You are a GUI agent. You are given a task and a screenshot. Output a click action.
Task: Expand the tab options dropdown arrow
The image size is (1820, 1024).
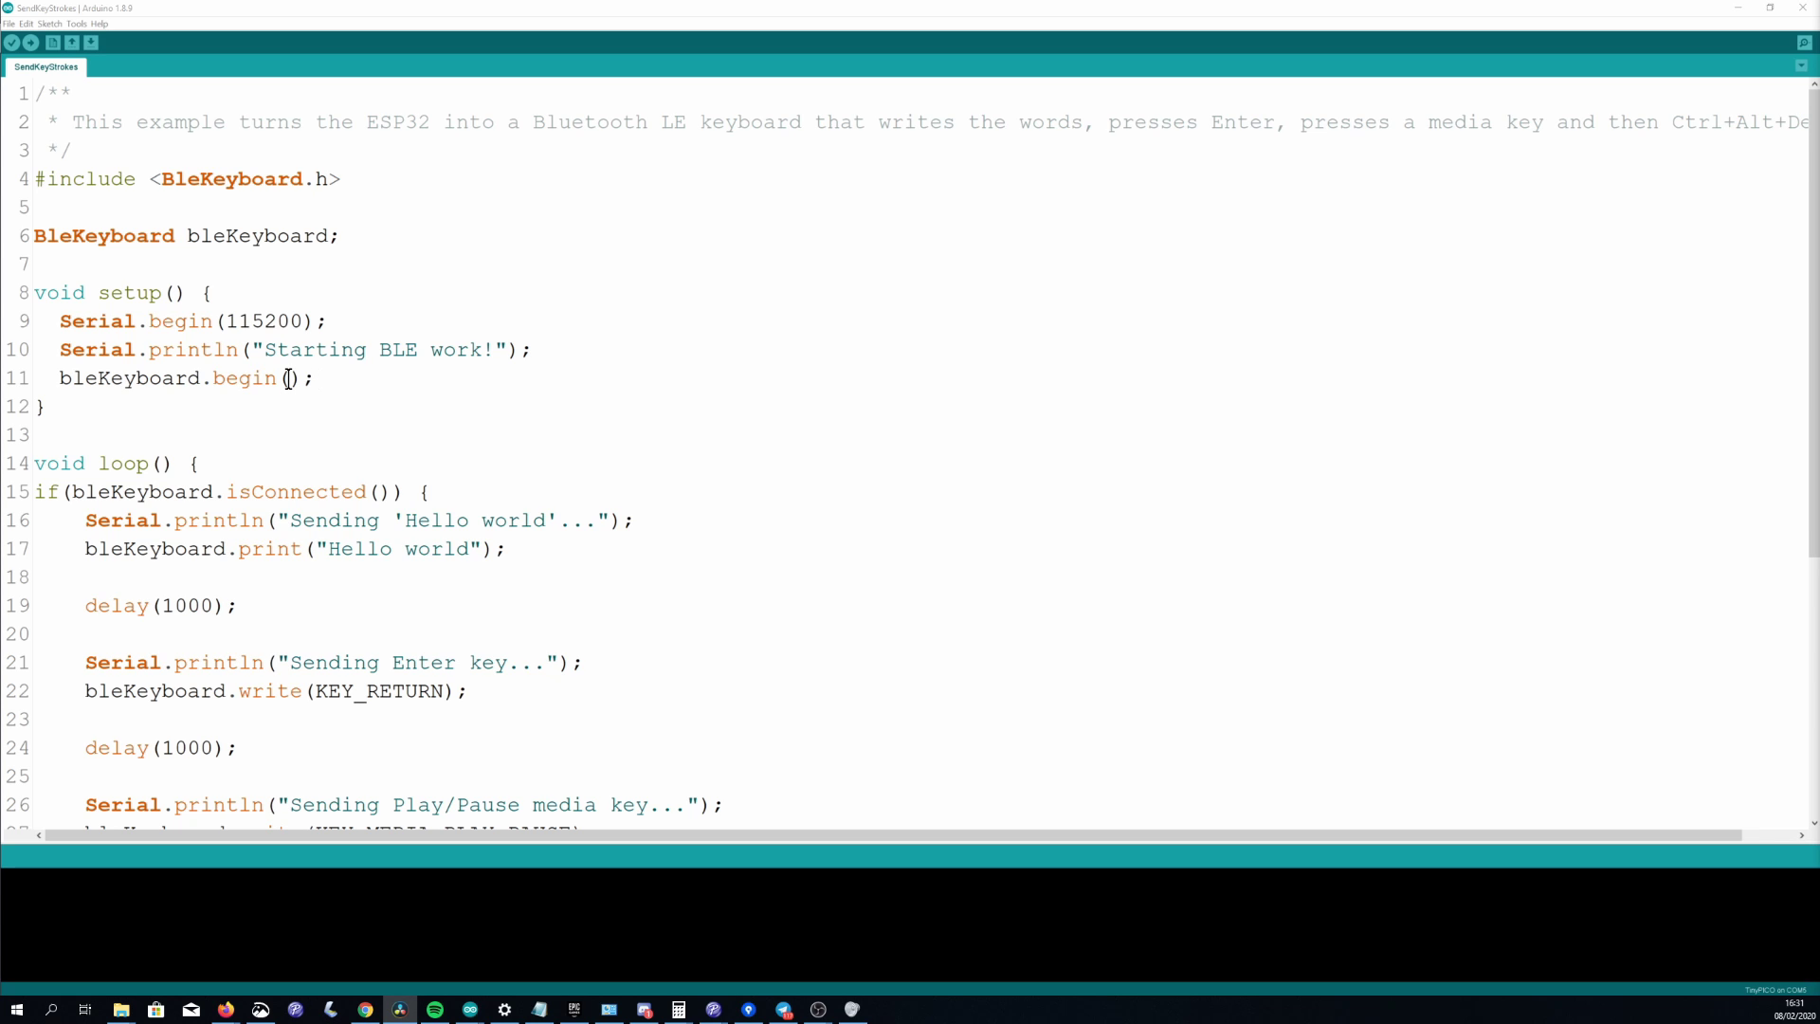tap(1801, 66)
